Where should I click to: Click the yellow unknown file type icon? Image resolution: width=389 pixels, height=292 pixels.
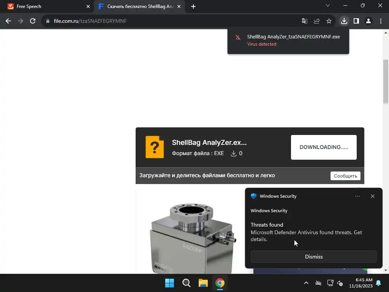click(155, 147)
